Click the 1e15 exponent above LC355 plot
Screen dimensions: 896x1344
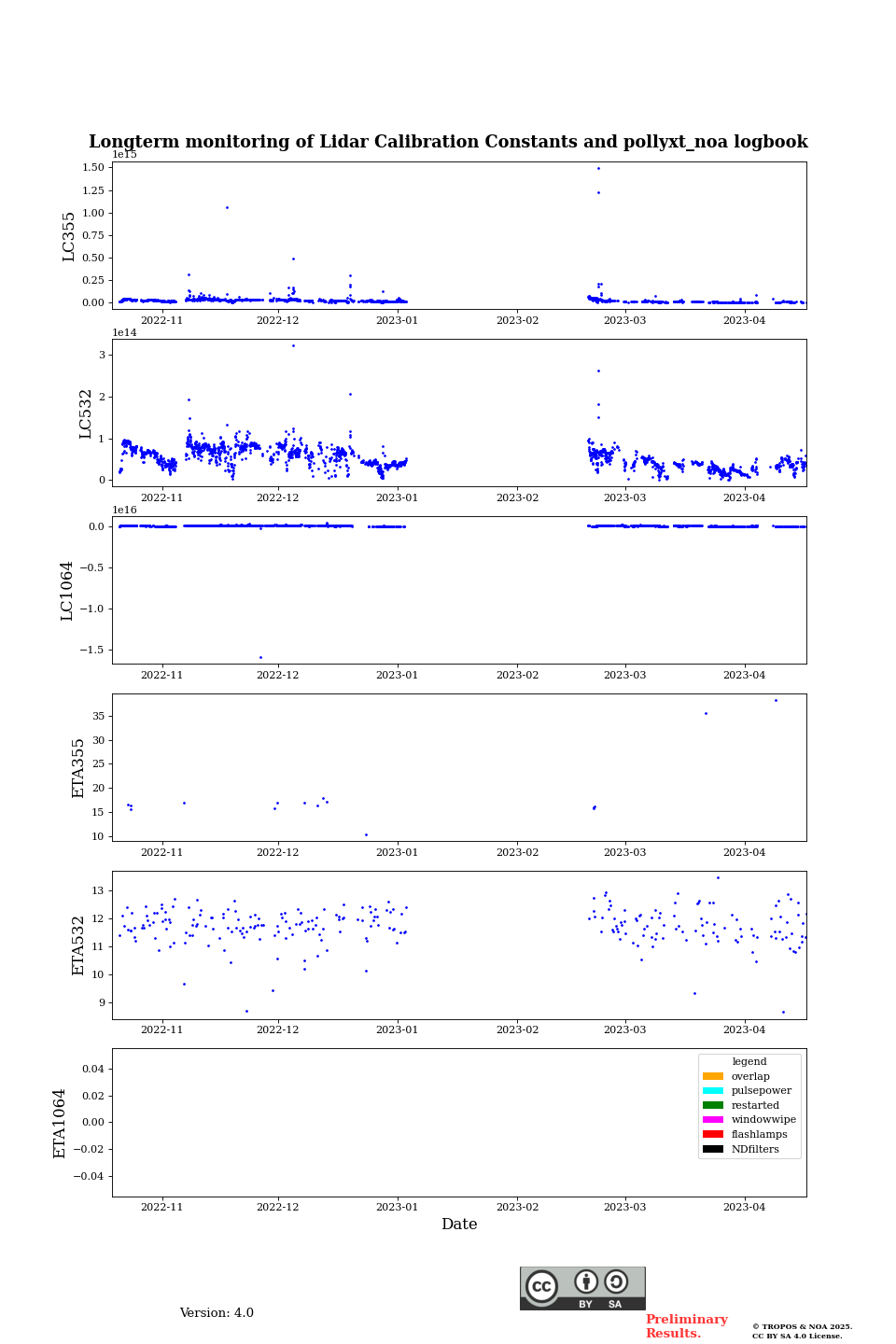[125, 155]
